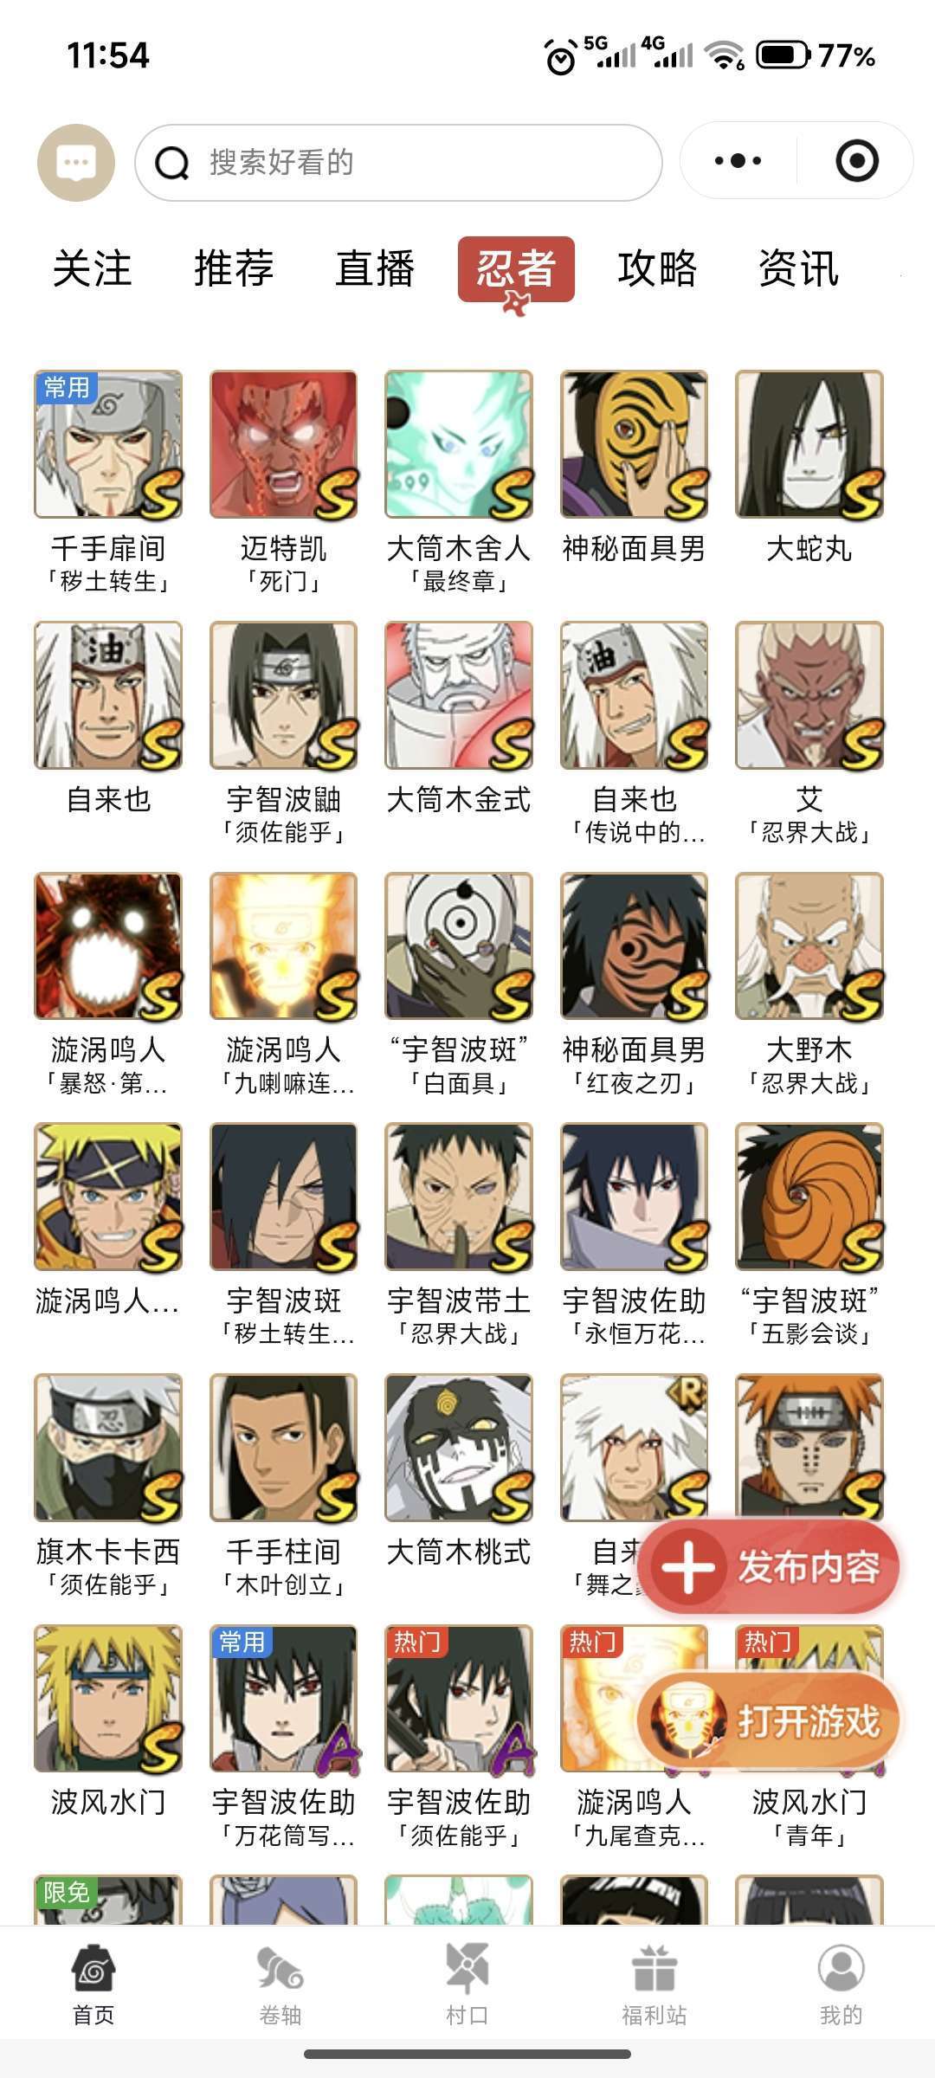935x2078 pixels.
Task: Focus the 搜索好看的 search field
Action: [x=398, y=163]
